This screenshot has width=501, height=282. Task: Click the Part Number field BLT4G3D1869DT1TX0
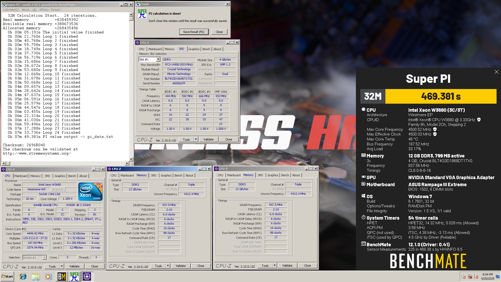[x=179, y=79]
